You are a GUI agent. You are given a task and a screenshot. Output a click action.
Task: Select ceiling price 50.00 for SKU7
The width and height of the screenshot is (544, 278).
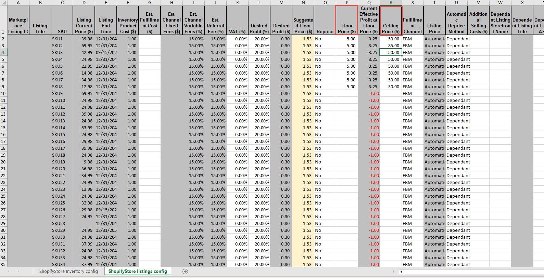pyautogui.click(x=391, y=80)
